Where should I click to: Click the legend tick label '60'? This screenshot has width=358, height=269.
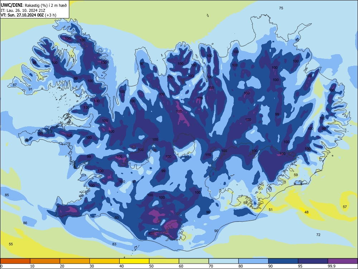[181, 266]
